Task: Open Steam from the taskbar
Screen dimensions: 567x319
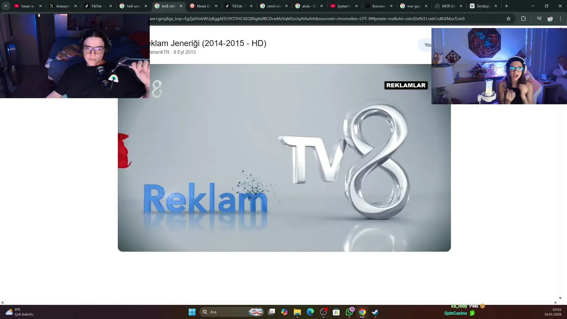Action: (375, 312)
